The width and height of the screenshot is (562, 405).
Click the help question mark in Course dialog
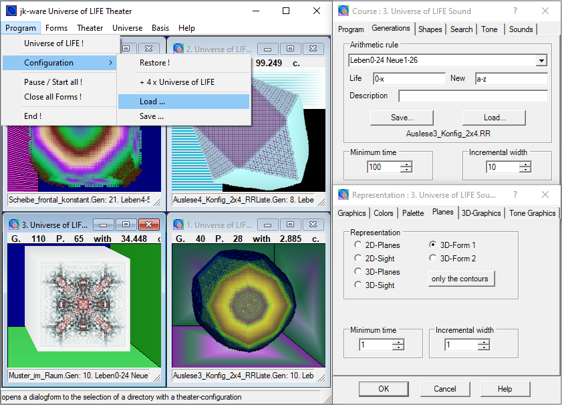(x=515, y=11)
